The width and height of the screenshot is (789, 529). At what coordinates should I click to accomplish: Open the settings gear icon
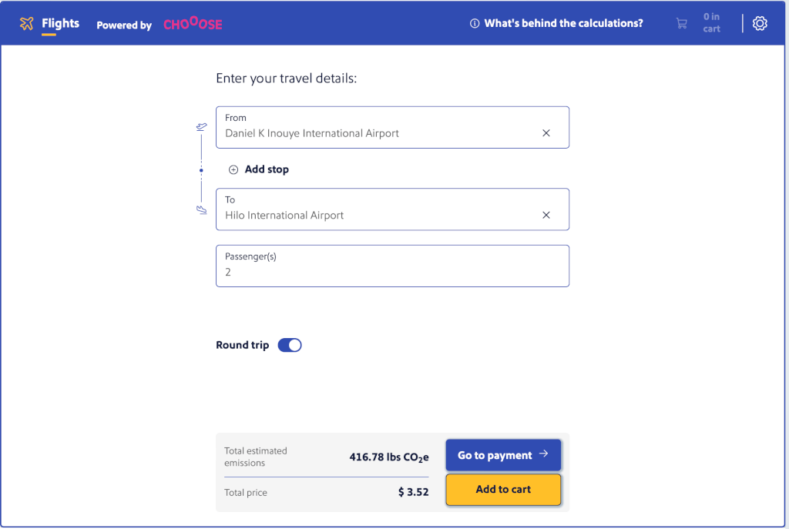click(759, 23)
